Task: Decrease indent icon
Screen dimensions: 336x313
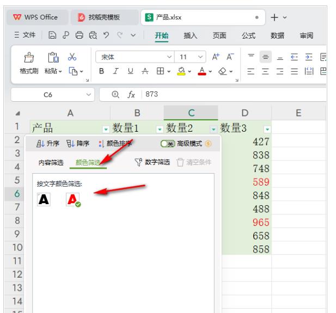Action: (x=295, y=57)
